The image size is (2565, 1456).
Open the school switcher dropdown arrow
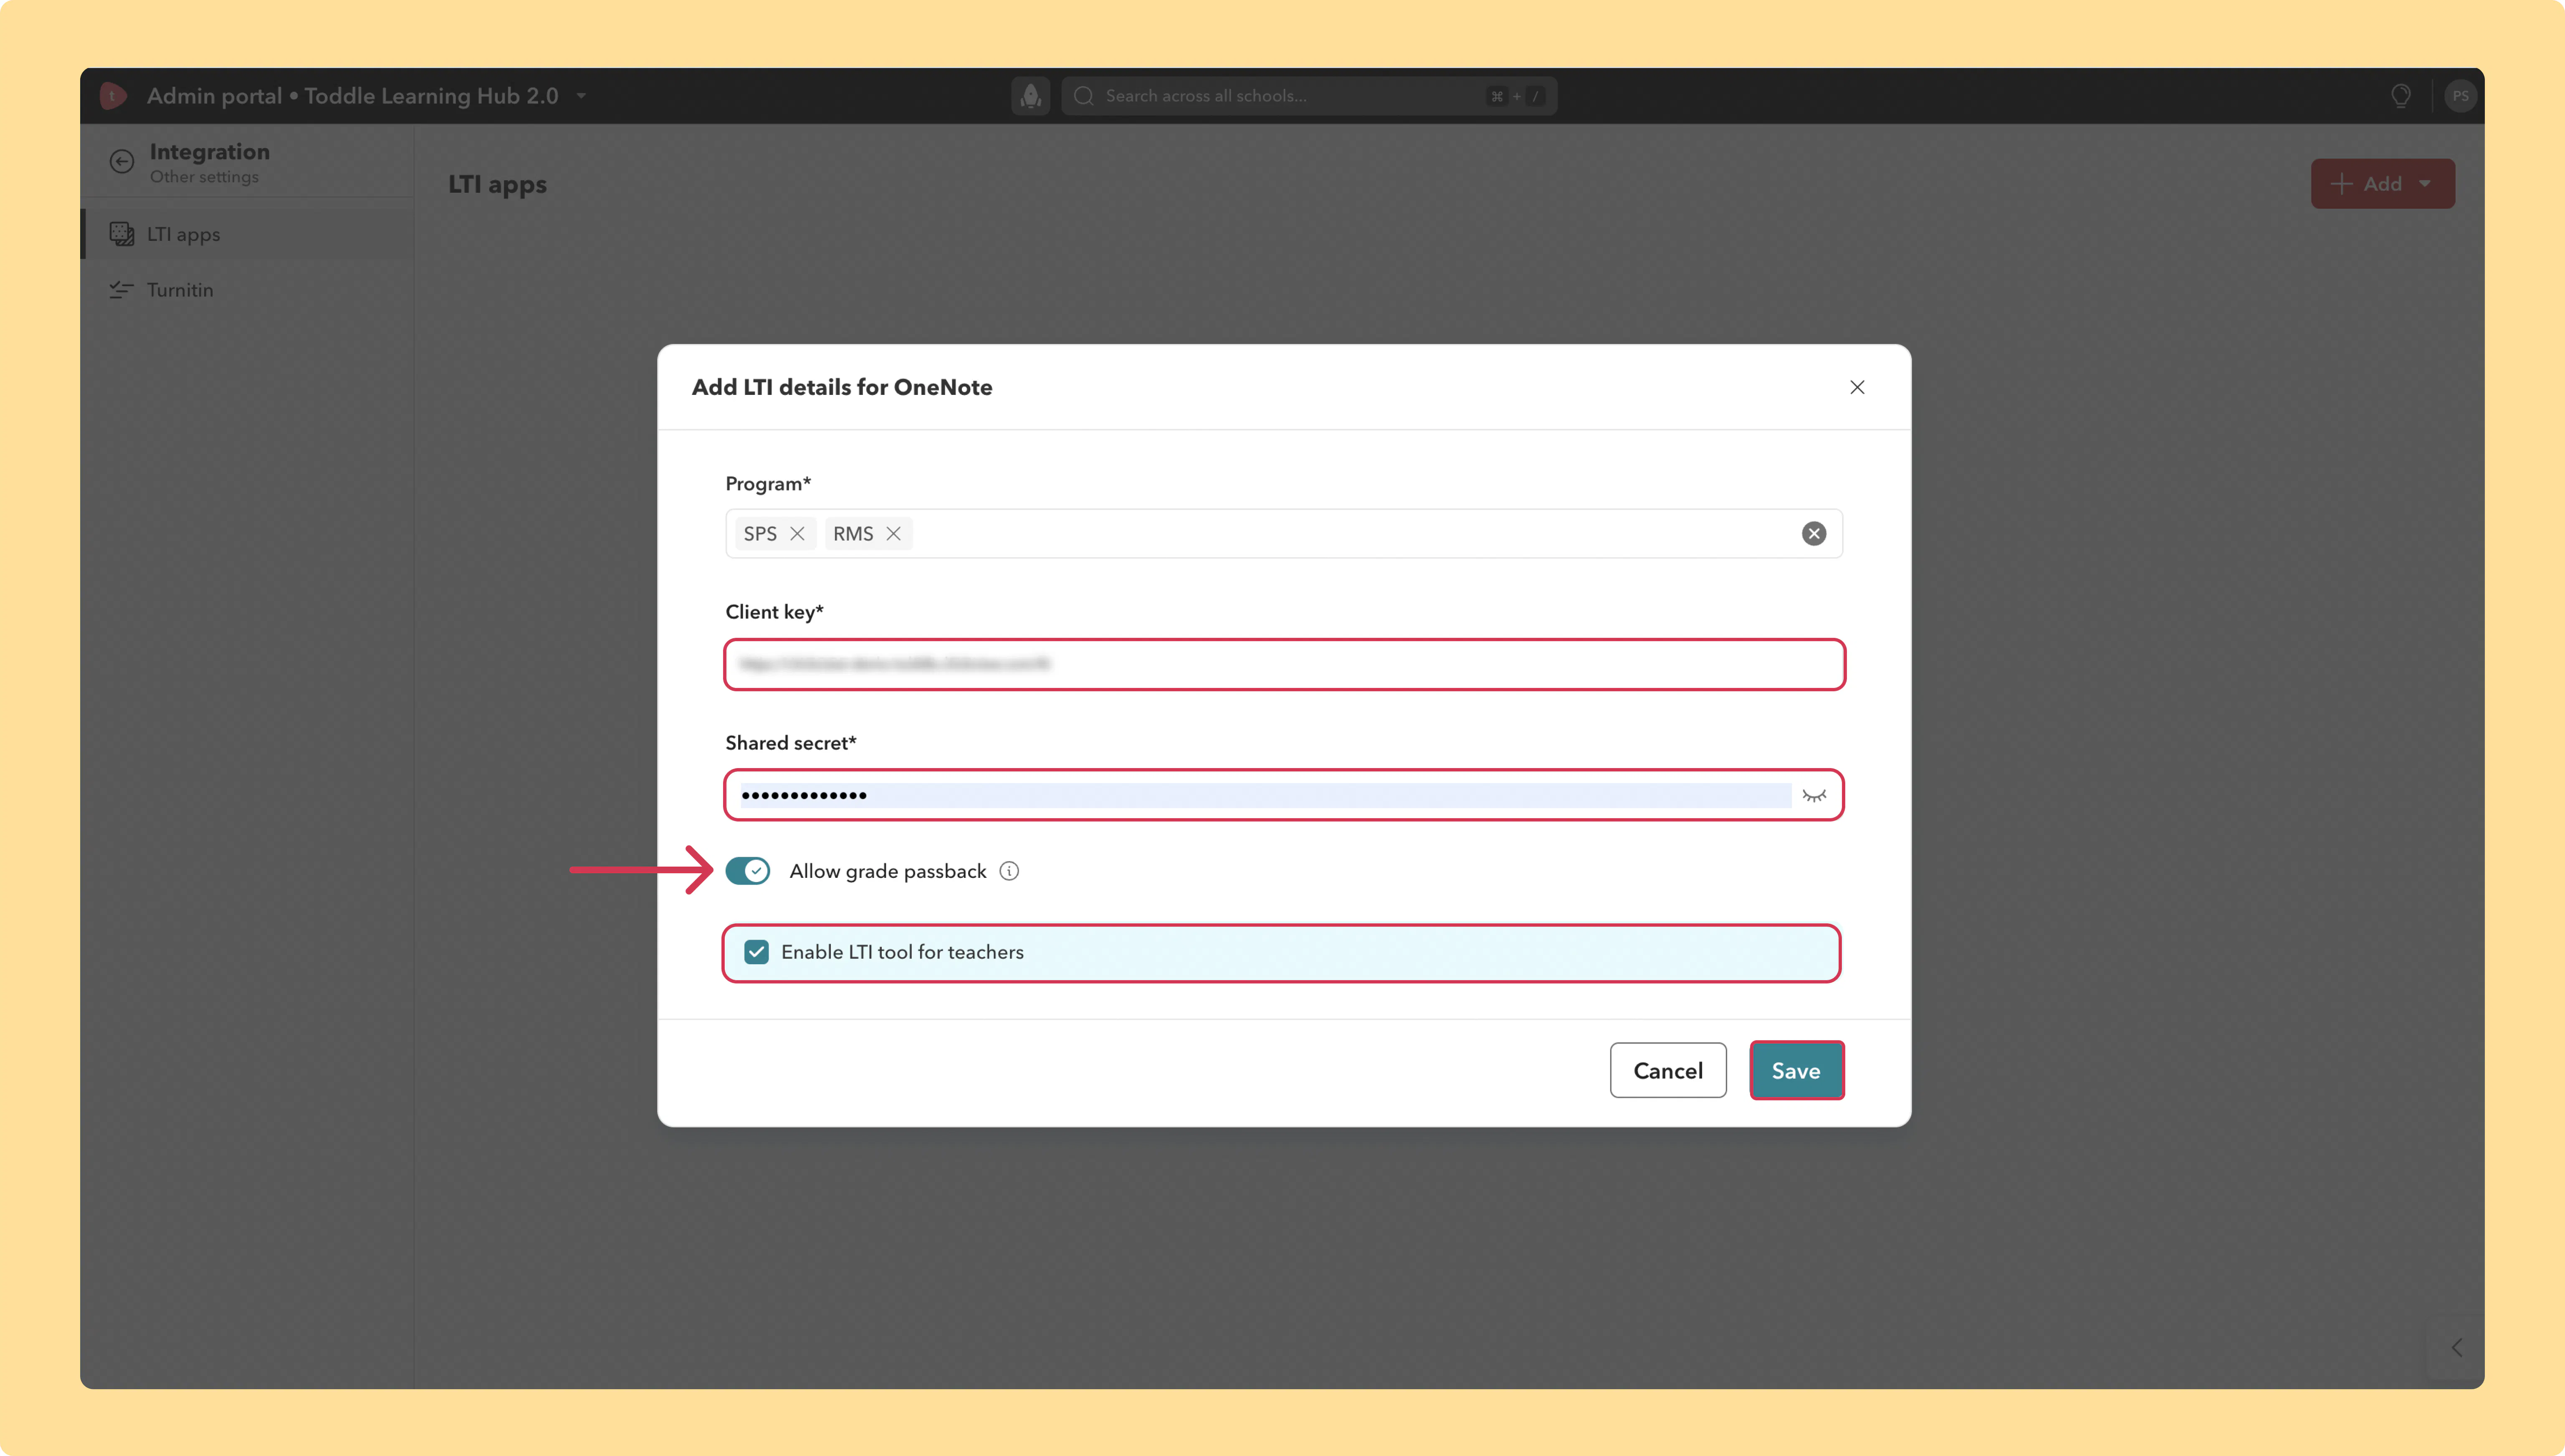click(x=581, y=96)
